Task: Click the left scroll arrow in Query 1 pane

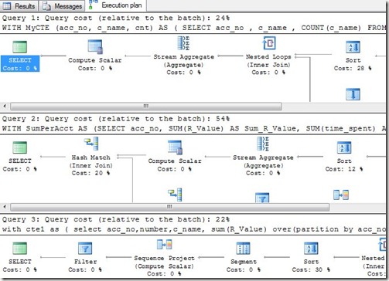Action: [x=5, y=106]
